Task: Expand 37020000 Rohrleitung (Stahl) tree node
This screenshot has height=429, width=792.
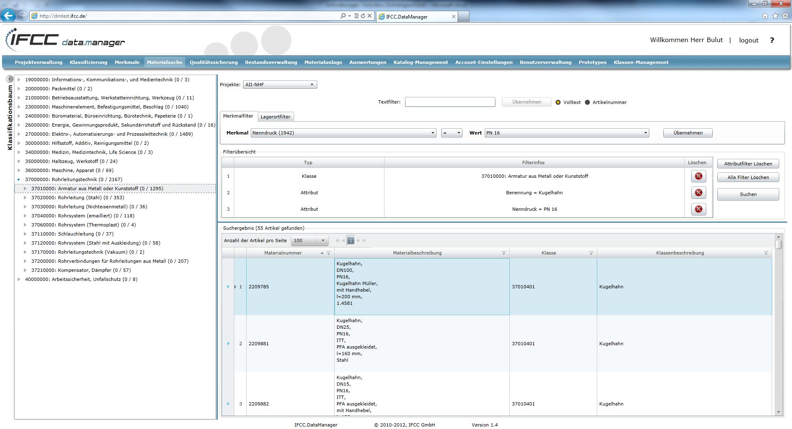Action: click(25, 198)
